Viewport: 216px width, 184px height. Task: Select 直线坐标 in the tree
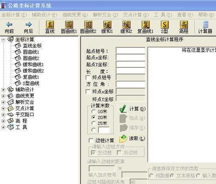pyautogui.click(x=32, y=46)
